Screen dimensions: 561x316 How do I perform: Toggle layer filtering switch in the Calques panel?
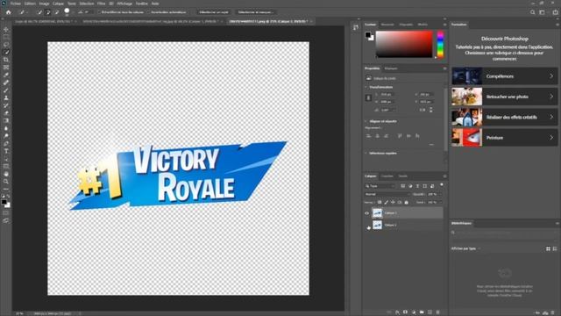pyautogui.click(x=442, y=185)
